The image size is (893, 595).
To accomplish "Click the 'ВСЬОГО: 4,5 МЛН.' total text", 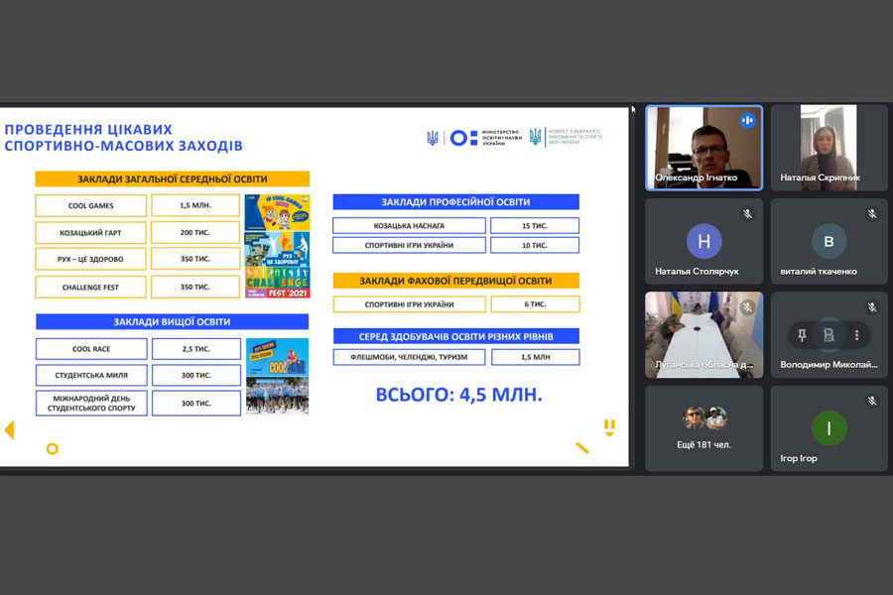I will [459, 394].
